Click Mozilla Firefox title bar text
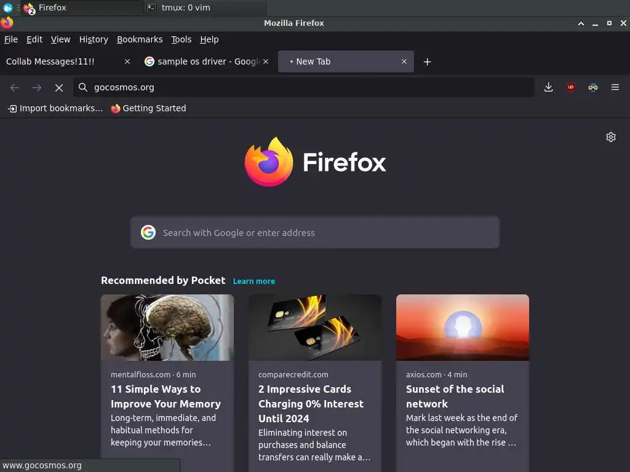 (x=293, y=23)
